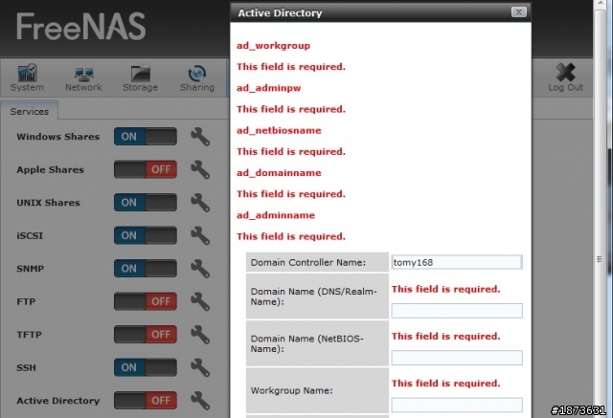The height and width of the screenshot is (418, 613).
Task: Open SNMP settings wrench
Action: tap(200, 269)
